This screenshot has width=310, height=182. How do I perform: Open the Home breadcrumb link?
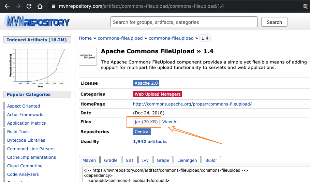tap(85, 38)
